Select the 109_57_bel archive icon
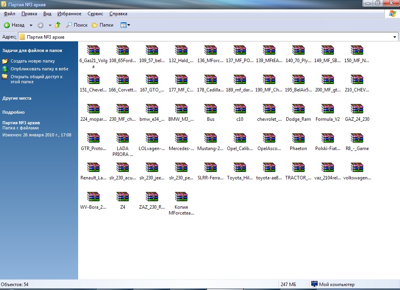This screenshot has height=290, width=400. pos(152,50)
